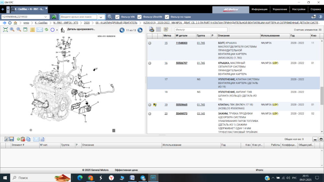Expand the search shortcut dropdown arrow
This screenshot has width=324, height=182.
click(x=101, y=17)
